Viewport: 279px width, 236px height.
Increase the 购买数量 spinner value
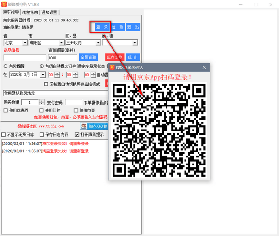pos(42,100)
